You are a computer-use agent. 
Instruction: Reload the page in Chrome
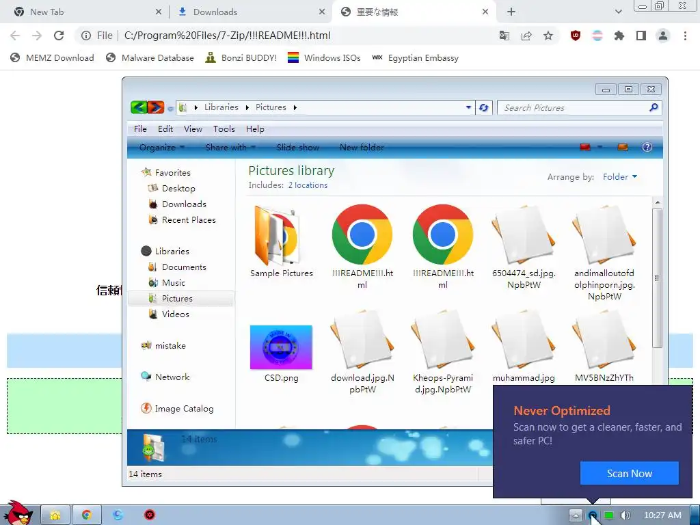59,36
